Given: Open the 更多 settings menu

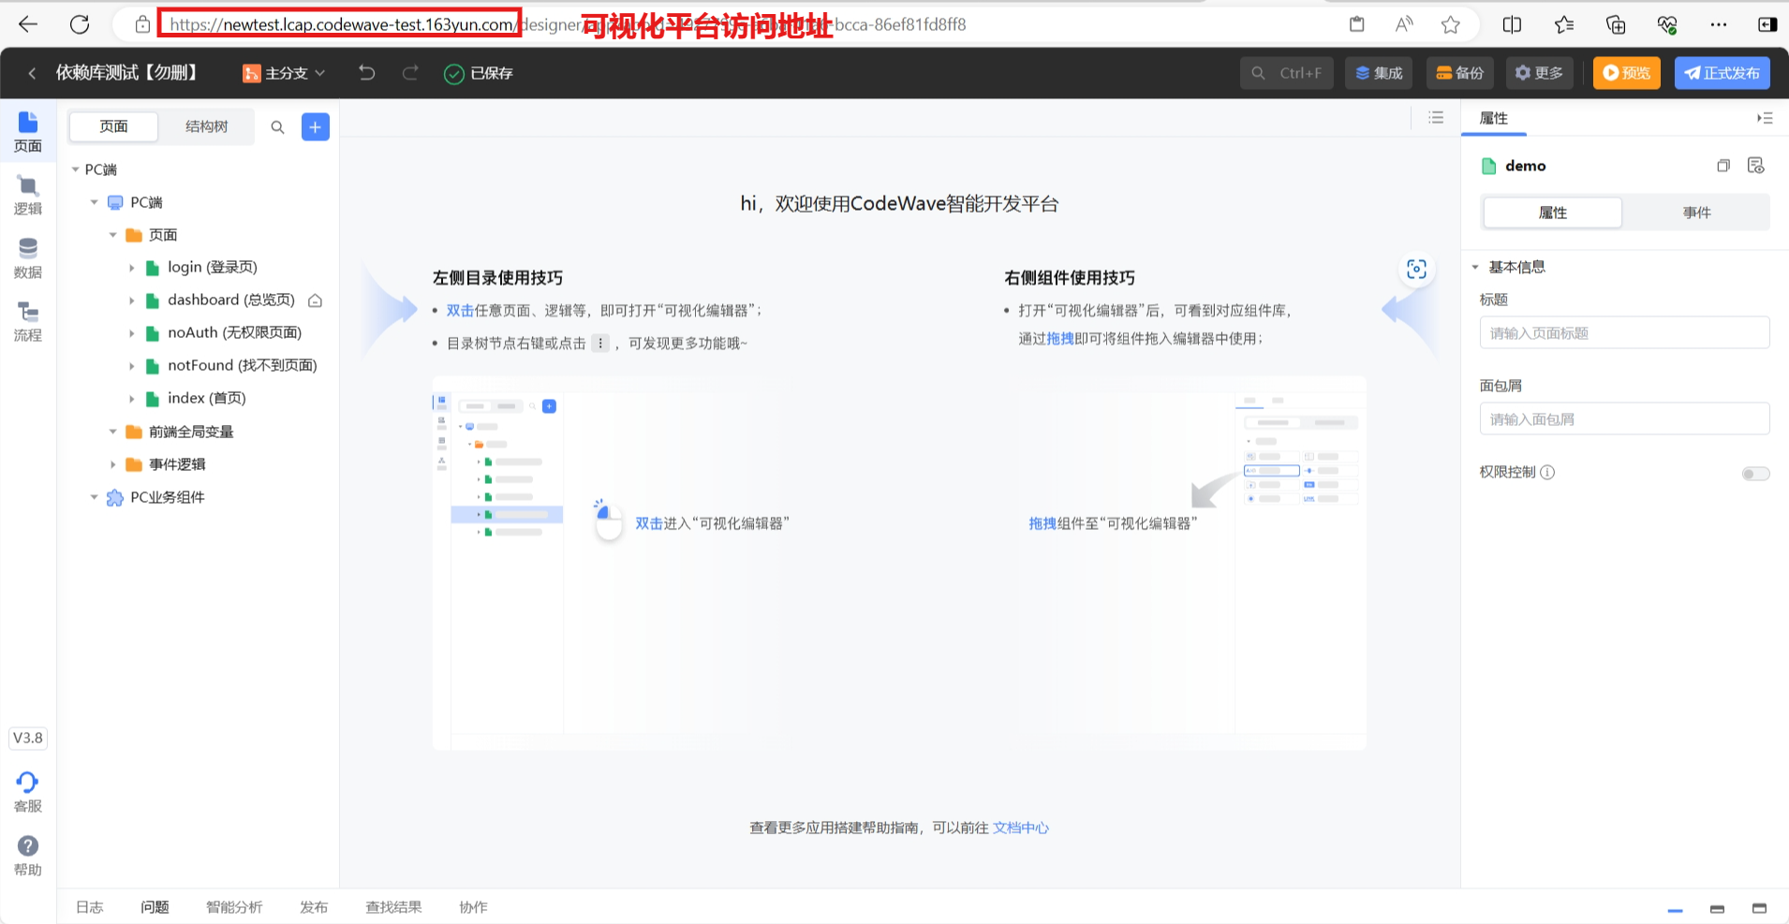Looking at the screenshot, I should click(x=1539, y=73).
